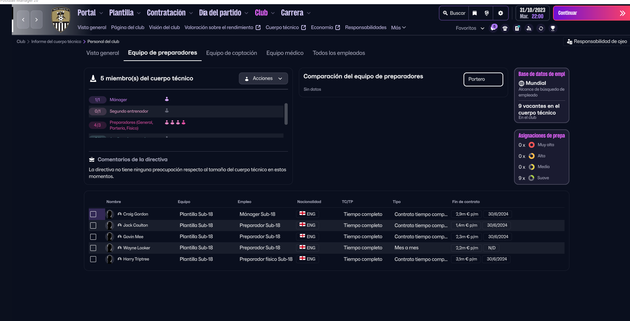Click the staff roles list scrollbar
Viewport: 630px width, 321px height.
click(x=286, y=114)
